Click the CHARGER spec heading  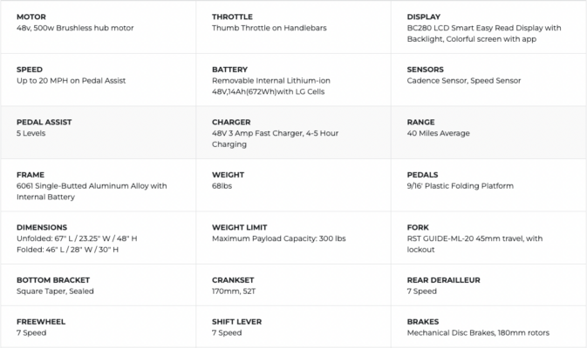231,122
